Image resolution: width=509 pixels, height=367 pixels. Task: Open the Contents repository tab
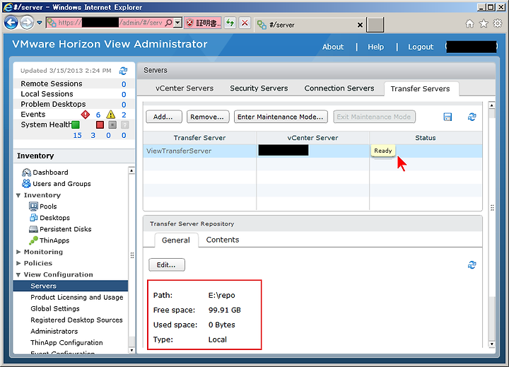pyautogui.click(x=223, y=240)
